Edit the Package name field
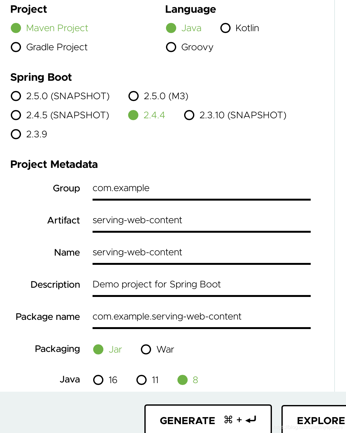This screenshot has width=346, height=433. pos(201,317)
